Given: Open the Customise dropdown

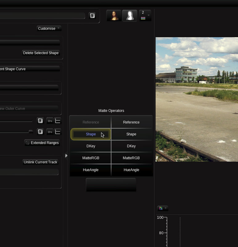Looking at the screenshot, I should point(49,28).
